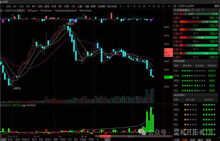This screenshot has height=141, width=220.
Task: Switch sub-chart to MACD indicator
Action: pyautogui.click(x=26, y=139)
